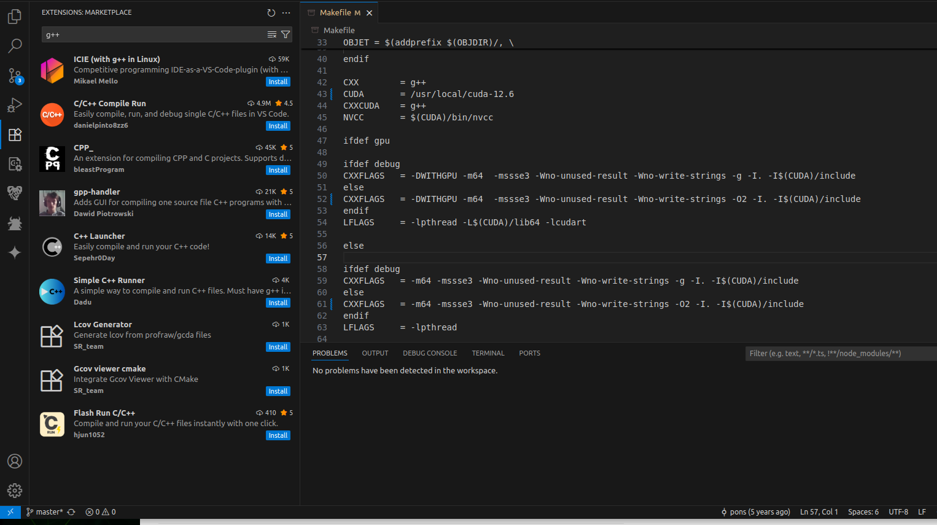The height and width of the screenshot is (525, 937).
Task: Open the Explorer view in activity bar
Action: (x=15, y=17)
